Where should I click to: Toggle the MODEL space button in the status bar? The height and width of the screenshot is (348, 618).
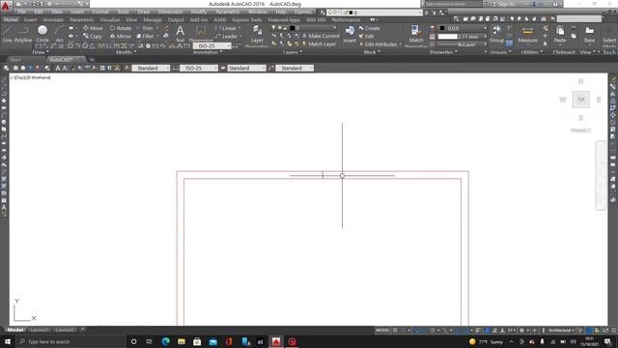coord(382,330)
